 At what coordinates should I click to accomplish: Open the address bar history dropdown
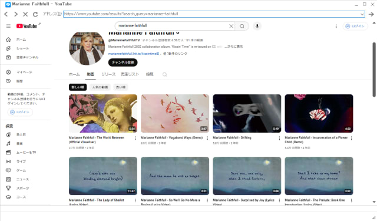click(362, 14)
